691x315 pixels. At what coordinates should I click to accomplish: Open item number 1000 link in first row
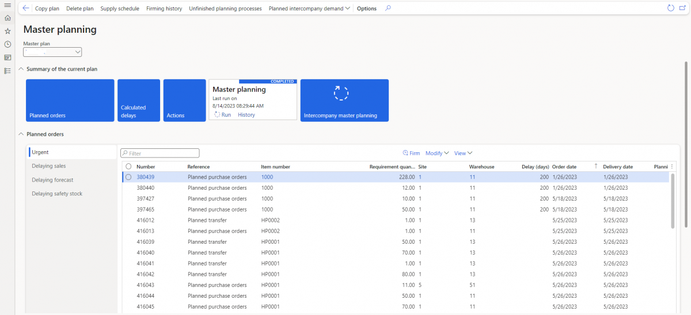pos(267,177)
